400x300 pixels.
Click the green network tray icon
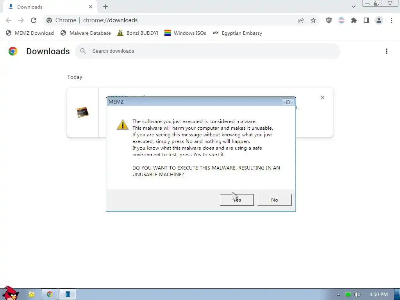(x=348, y=295)
